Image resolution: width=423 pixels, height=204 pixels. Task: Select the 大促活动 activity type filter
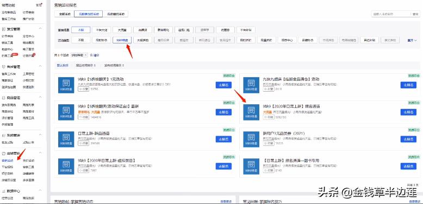[142, 40]
